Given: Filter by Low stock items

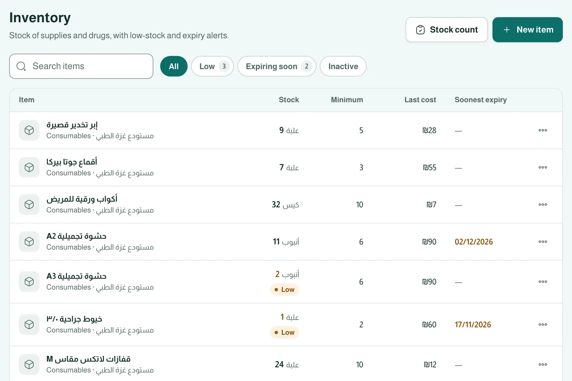Looking at the screenshot, I should 212,66.
